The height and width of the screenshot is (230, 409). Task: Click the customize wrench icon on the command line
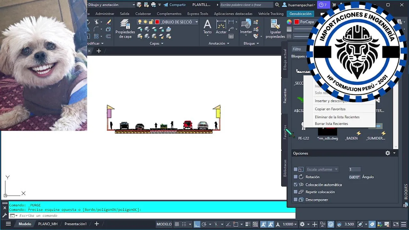(x=4, y=216)
